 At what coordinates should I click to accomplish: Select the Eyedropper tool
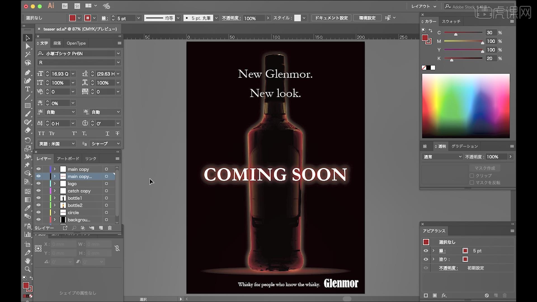click(x=27, y=208)
